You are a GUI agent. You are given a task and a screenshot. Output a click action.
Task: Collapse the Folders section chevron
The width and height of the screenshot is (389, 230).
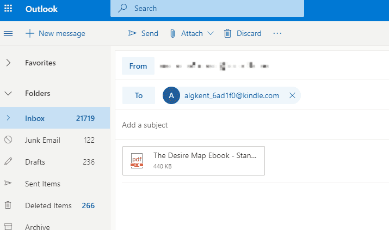[x=8, y=94]
